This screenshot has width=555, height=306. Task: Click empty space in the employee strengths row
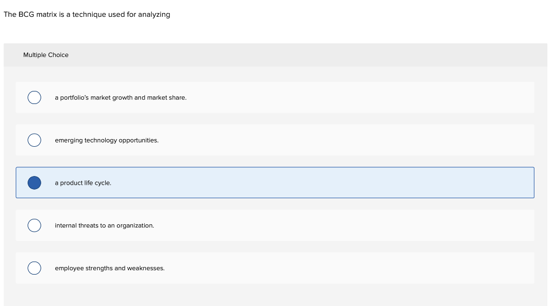click(x=352, y=268)
